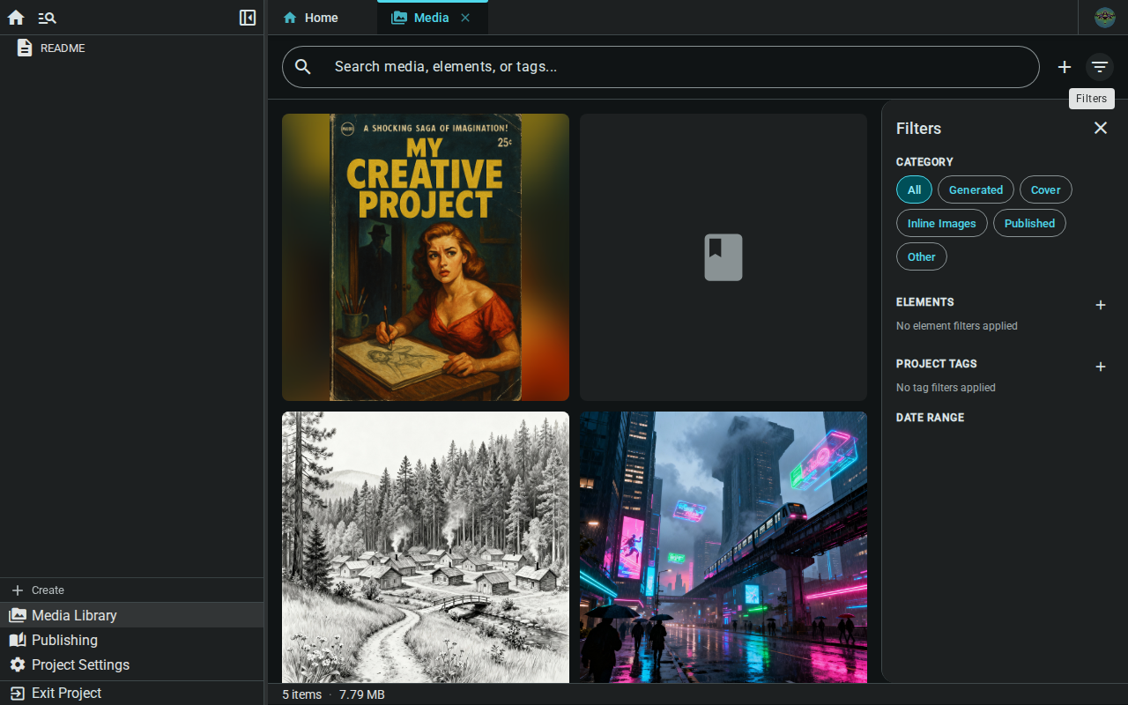Switch to the Home tab
1128x705 pixels.
[x=310, y=18]
